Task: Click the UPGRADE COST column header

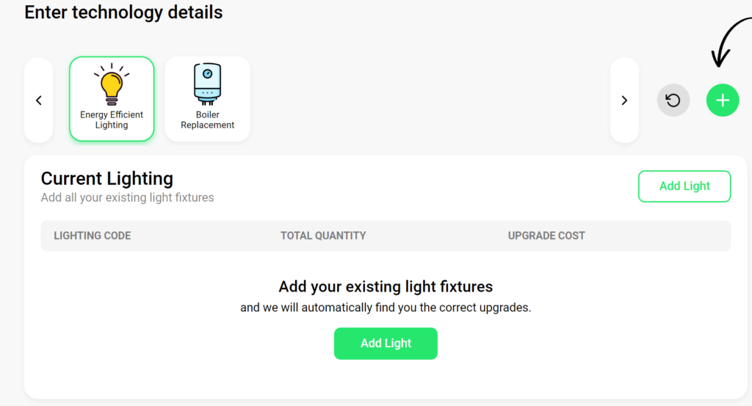Action: 546,236
